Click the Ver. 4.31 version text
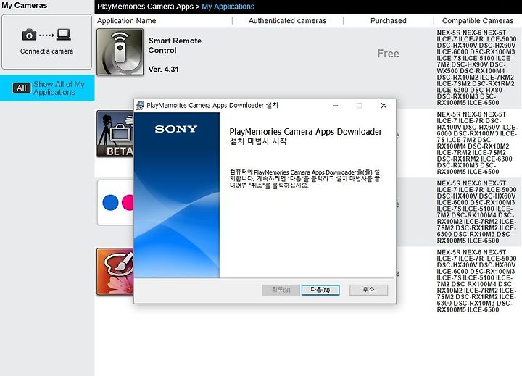This screenshot has width=522, height=376. pyautogui.click(x=163, y=70)
